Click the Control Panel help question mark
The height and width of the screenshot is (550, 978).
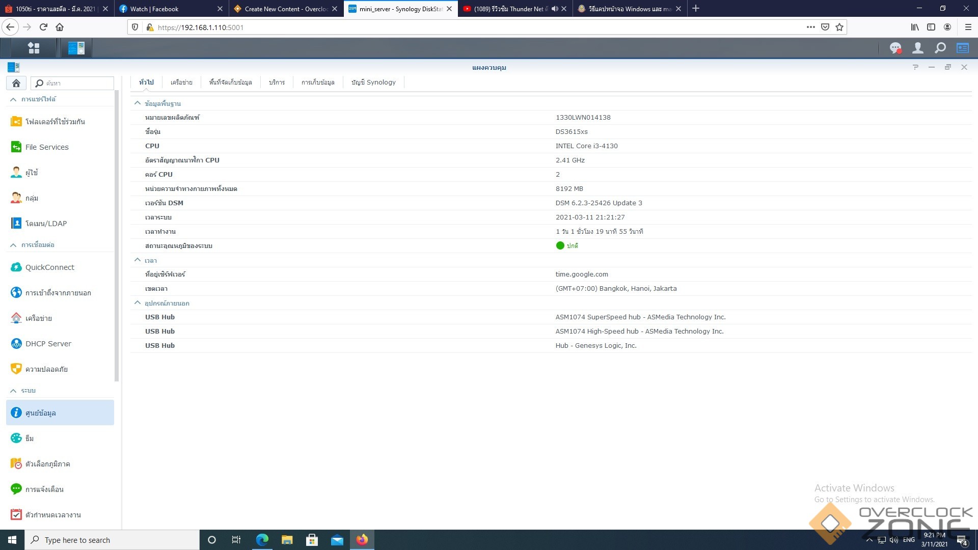[x=915, y=67]
